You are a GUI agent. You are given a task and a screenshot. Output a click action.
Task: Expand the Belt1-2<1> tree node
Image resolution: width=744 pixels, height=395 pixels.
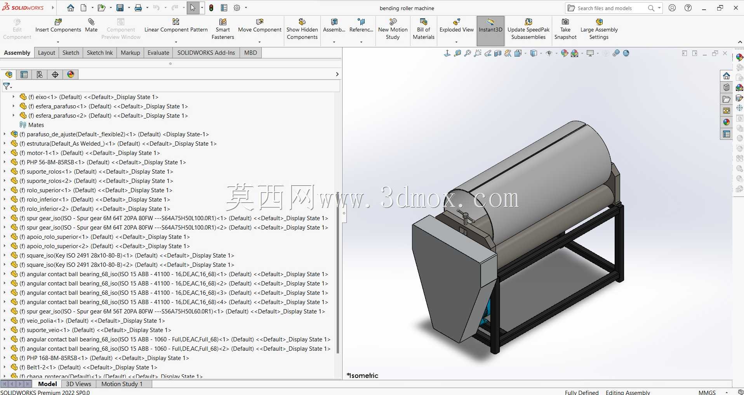pos(5,367)
